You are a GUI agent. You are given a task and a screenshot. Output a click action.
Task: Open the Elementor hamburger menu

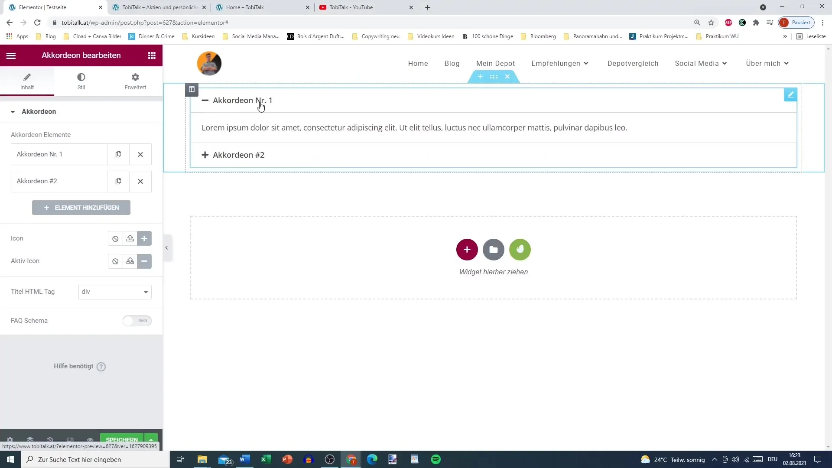(x=11, y=55)
